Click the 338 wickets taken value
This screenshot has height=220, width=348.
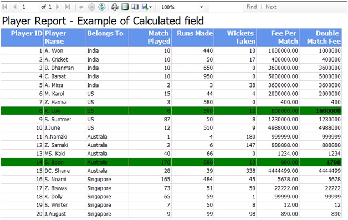click(x=250, y=171)
